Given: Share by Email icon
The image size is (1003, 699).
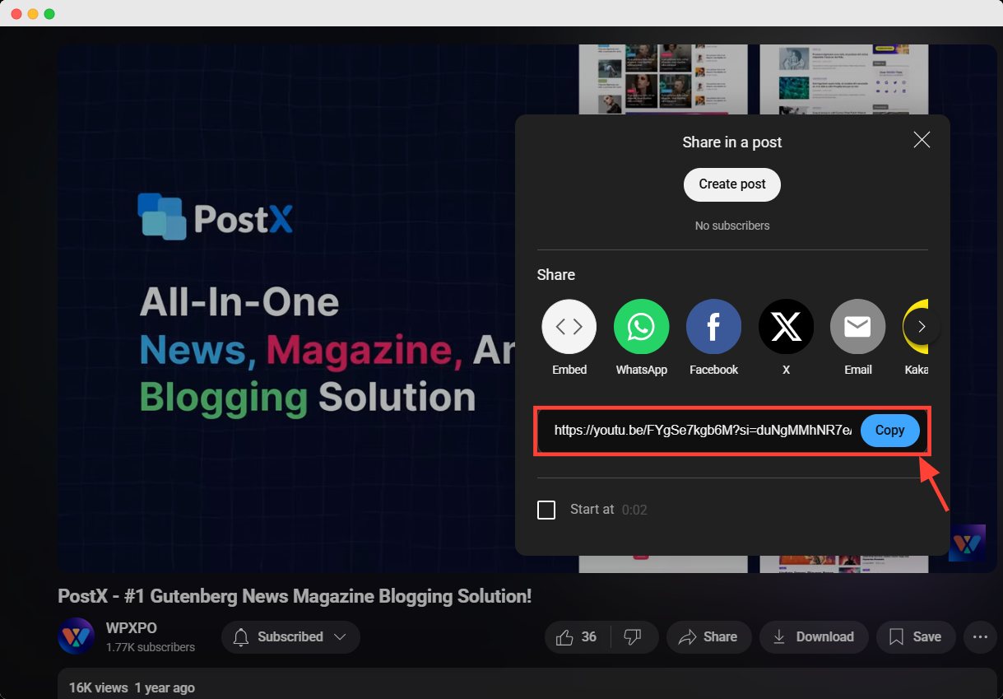Looking at the screenshot, I should (857, 327).
